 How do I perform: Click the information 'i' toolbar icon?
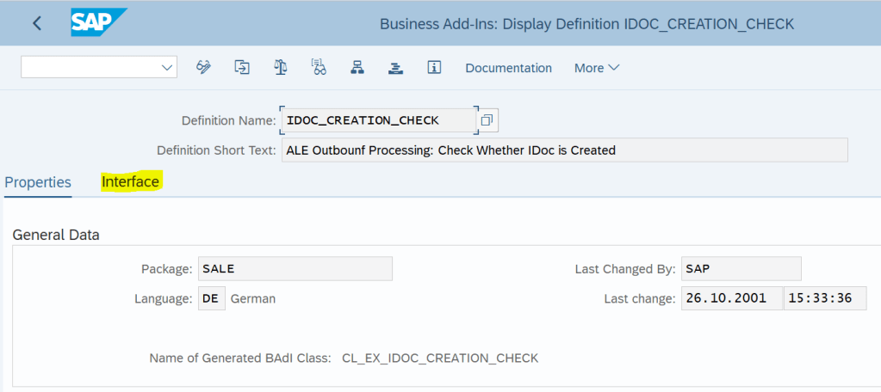coord(434,67)
